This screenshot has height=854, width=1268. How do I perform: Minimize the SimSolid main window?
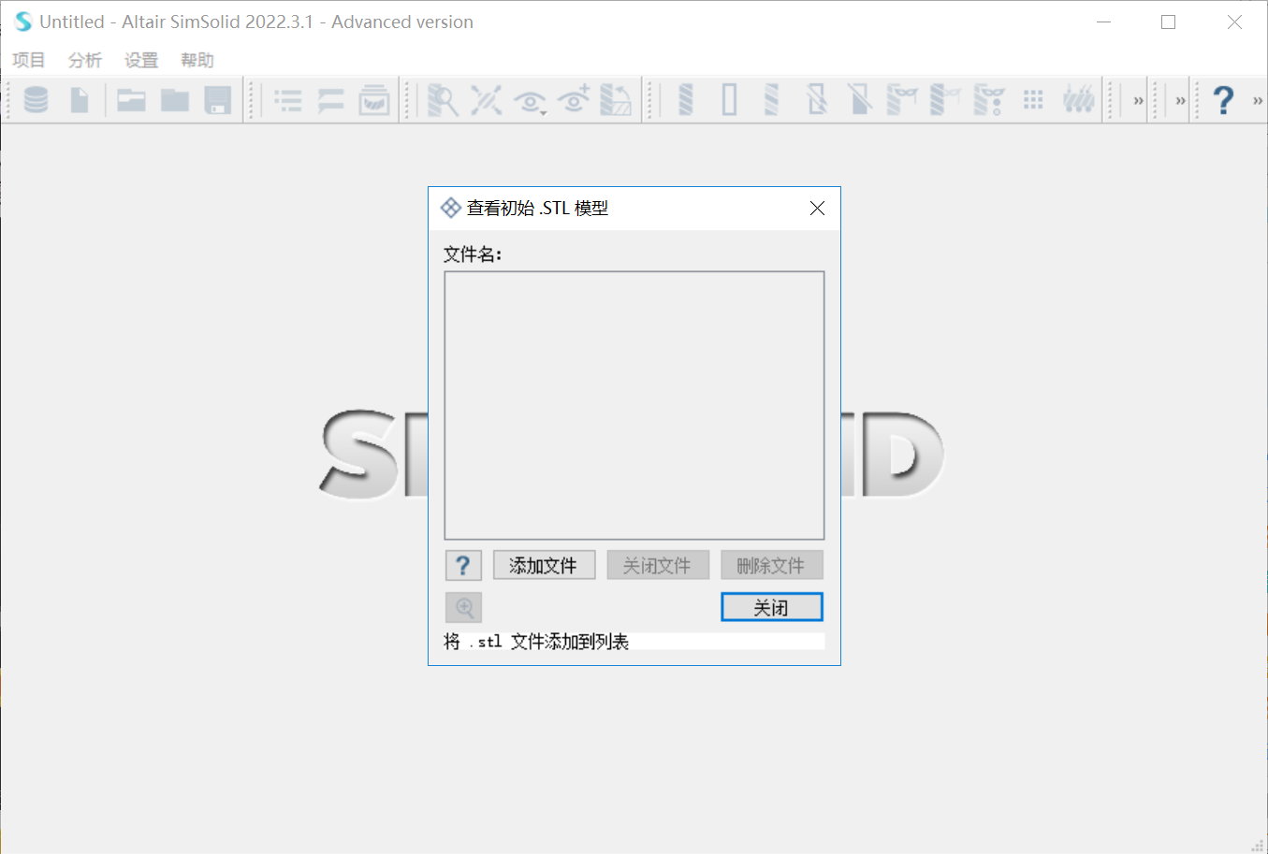[x=1104, y=22]
